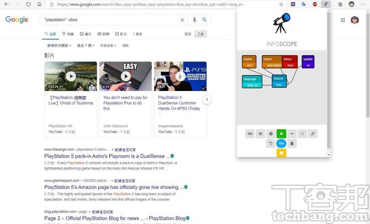The width and height of the screenshot is (370, 224).
Task: Click the fit-to-view frame icon in Infoscope
Action: [x=302, y=134]
